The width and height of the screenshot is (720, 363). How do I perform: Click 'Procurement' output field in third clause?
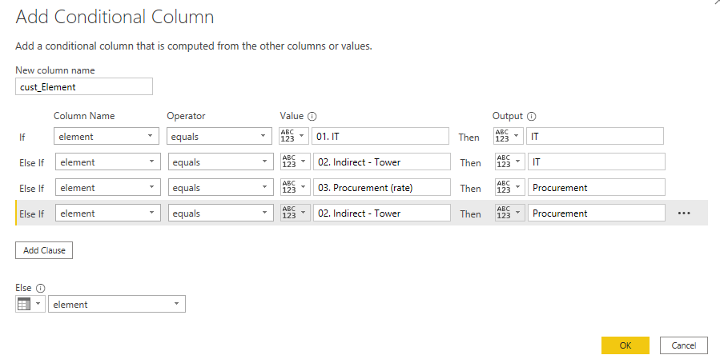(597, 187)
